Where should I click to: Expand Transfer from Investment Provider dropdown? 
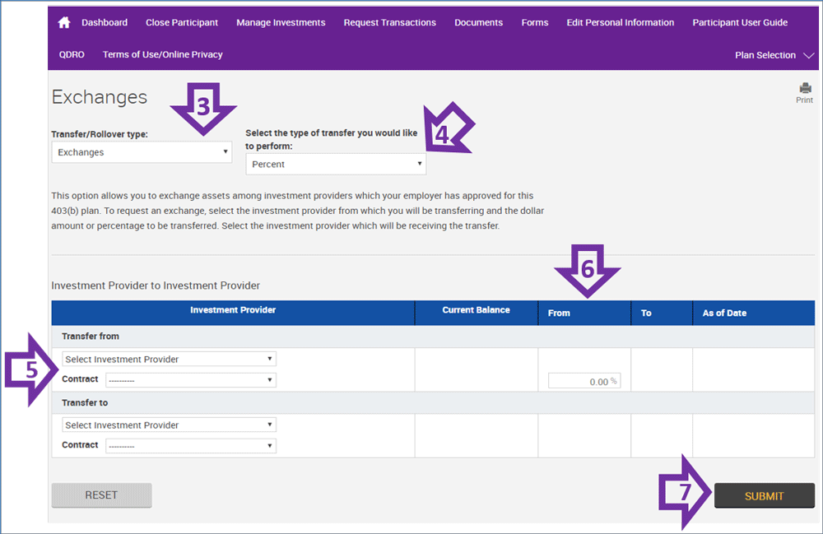[169, 360]
